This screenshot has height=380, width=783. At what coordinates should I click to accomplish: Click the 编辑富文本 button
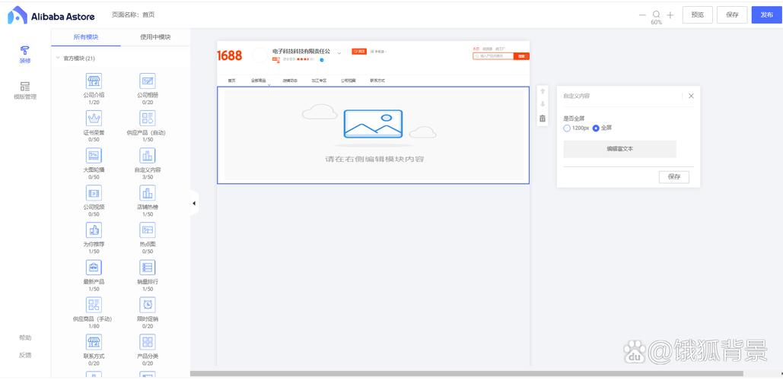tap(619, 149)
